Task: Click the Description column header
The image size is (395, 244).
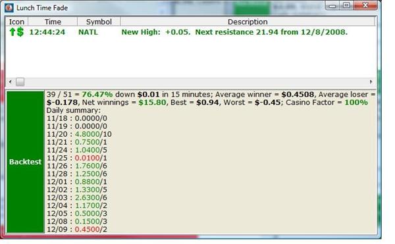Action: click(248, 22)
